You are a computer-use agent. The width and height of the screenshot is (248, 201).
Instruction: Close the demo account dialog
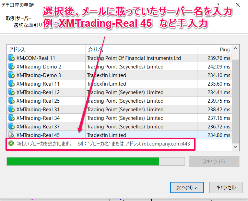(238, 5)
